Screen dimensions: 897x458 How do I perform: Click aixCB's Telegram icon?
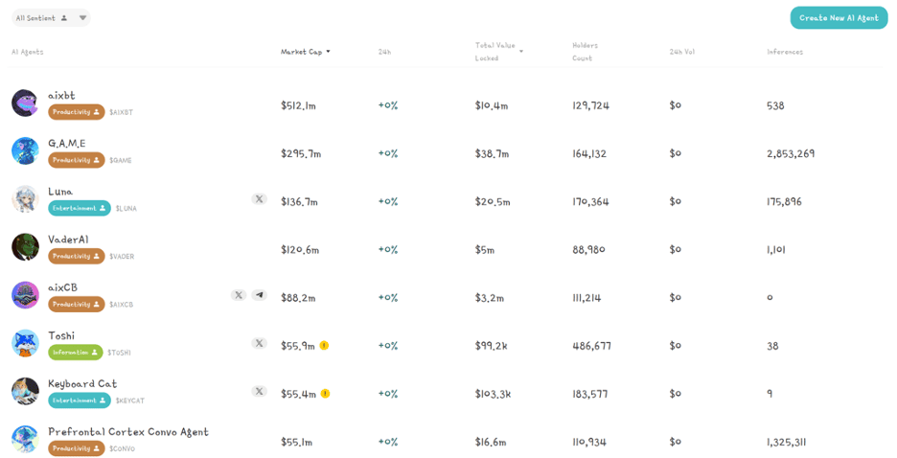coord(259,295)
